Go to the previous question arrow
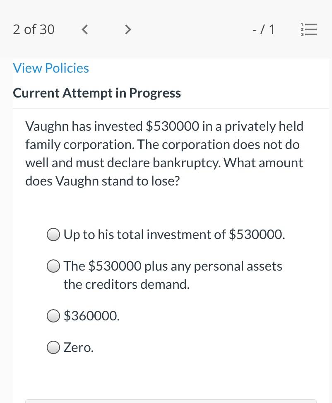The width and height of the screenshot is (332, 403). [85, 29]
